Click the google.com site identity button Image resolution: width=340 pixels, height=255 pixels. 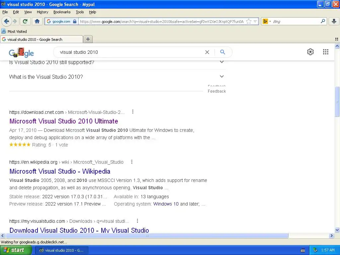[x=61, y=21]
